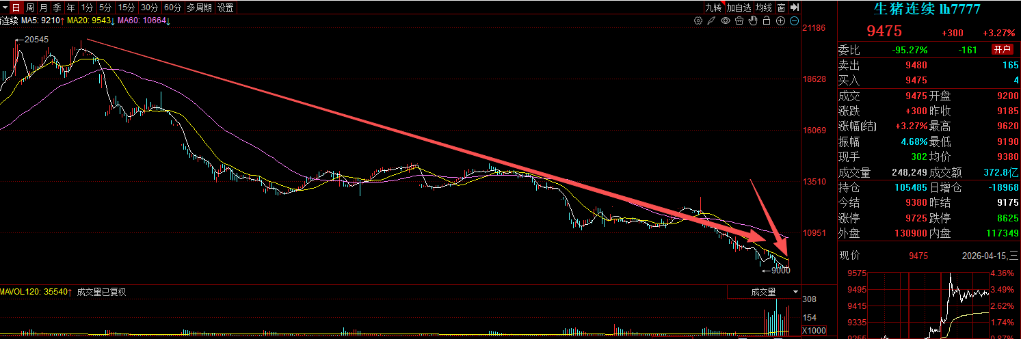Viewport: 1021px width, 339px height.
Task: Toggle 均线 moving average lines
Action: coord(764,8)
